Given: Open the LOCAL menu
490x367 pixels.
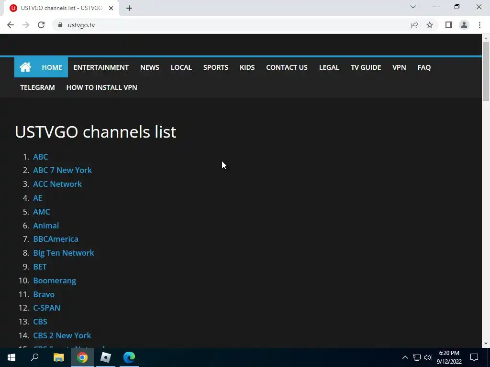Looking at the screenshot, I should pos(181,67).
